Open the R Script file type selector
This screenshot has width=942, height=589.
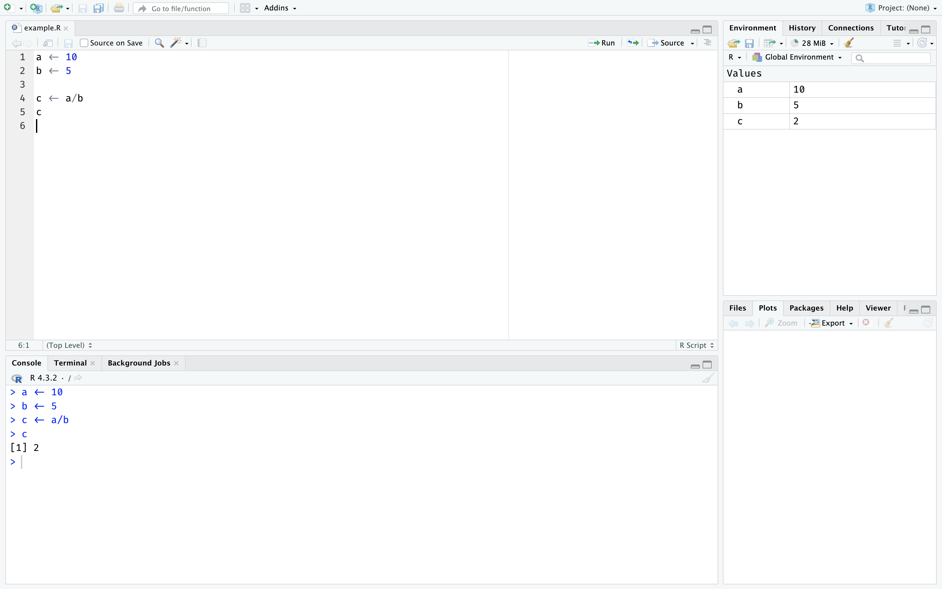[x=696, y=345]
